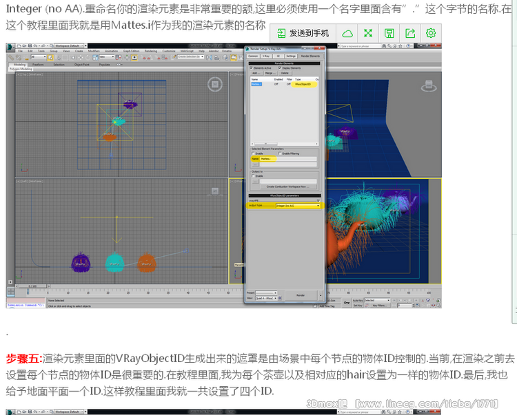Click the Select Object arrow tool

point(50,58)
